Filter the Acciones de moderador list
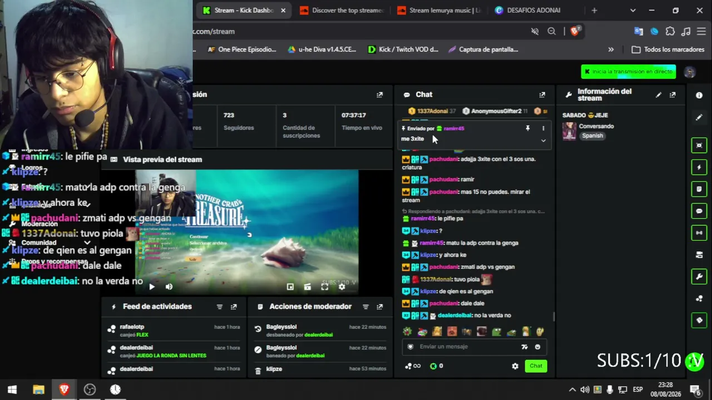Viewport: 712px width, 400px height. coord(365,307)
